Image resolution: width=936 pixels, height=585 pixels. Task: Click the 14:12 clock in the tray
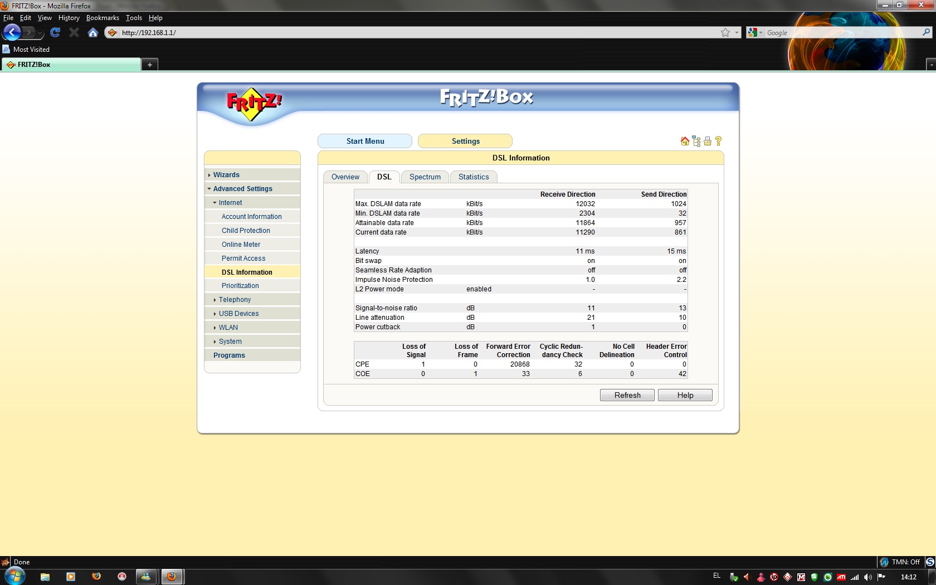(x=909, y=577)
